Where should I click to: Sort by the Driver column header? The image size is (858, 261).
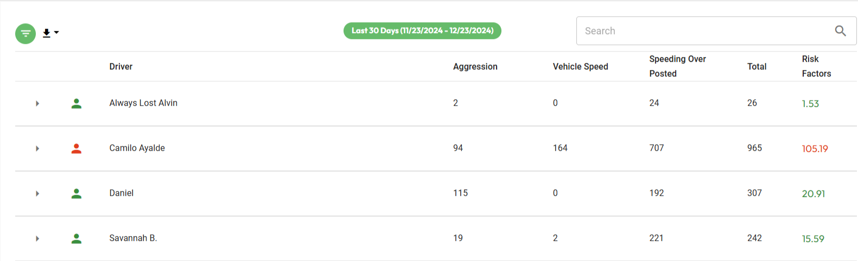click(x=121, y=67)
